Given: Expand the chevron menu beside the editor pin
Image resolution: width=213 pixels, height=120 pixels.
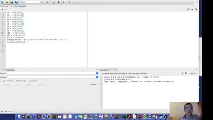Looking at the screenshot, I should pos(192,9).
